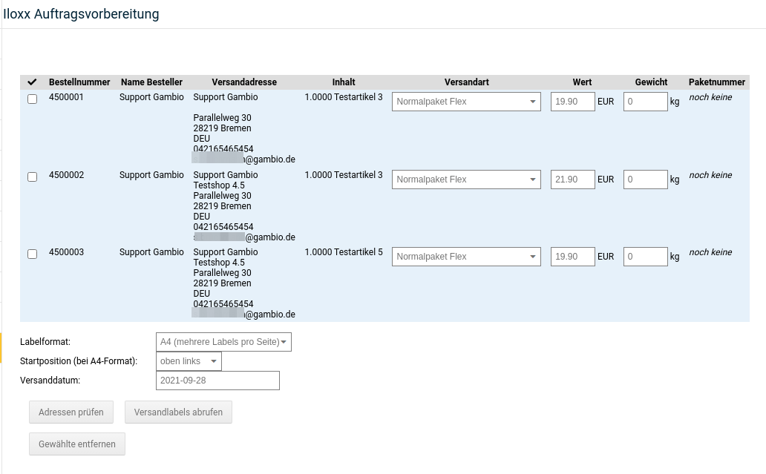
Task: Click the Gewicht field for order 4500003
Action: click(x=645, y=257)
